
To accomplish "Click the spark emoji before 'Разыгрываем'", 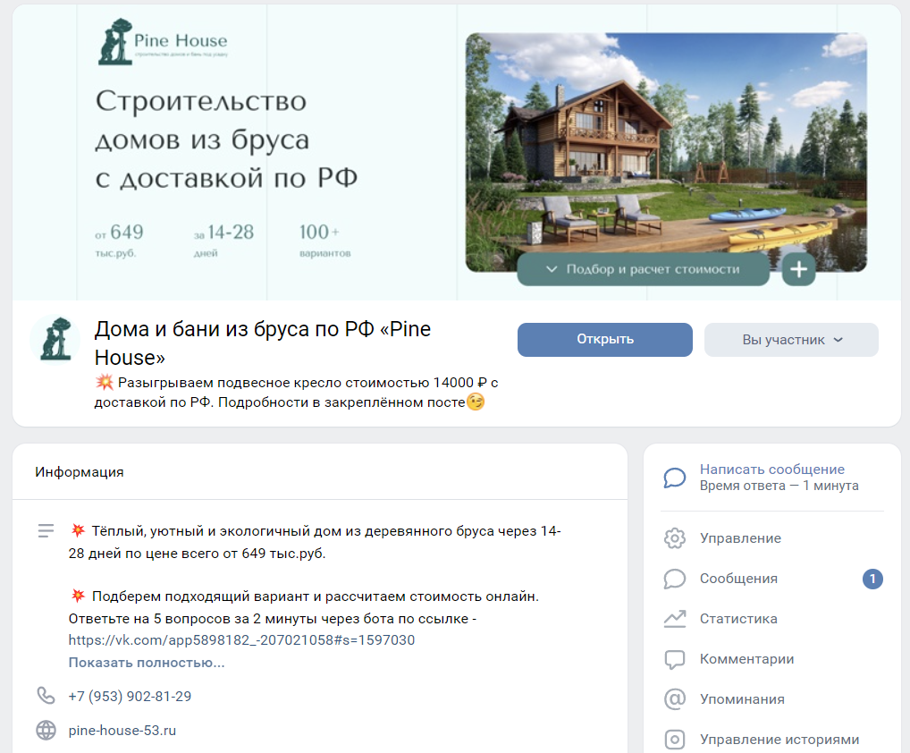I will (x=105, y=382).
